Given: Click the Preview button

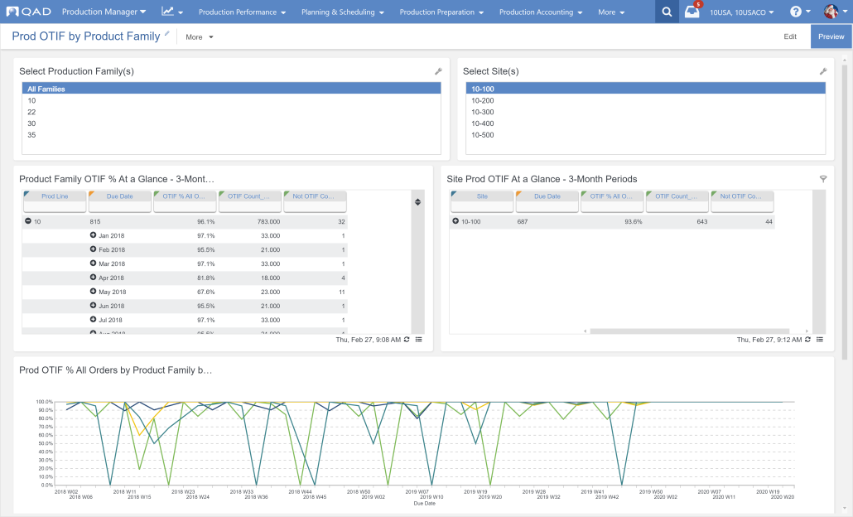Looking at the screenshot, I should 831,36.
